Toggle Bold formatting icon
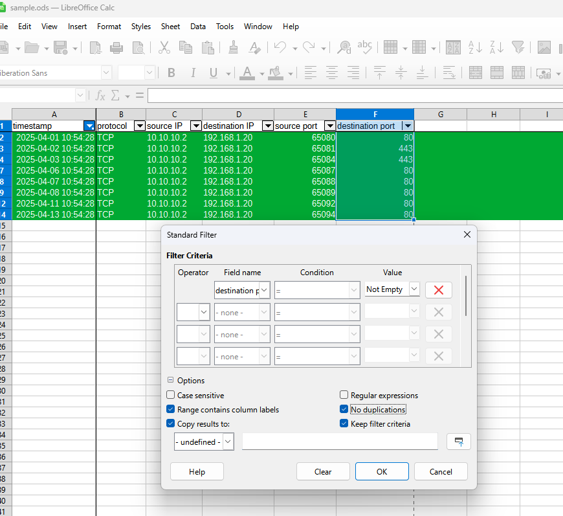 point(171,73)
